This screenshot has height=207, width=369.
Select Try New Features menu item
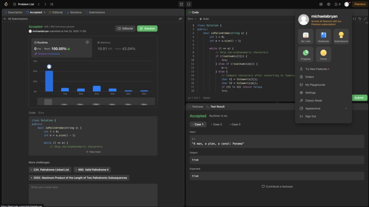[x=323, y=69]
